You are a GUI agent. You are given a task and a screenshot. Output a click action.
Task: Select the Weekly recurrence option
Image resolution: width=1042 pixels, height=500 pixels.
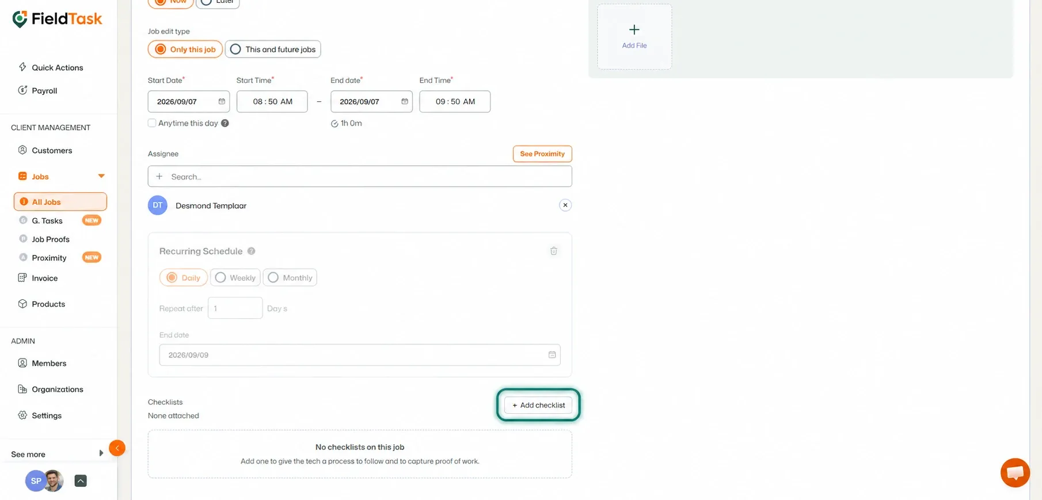pos(235,277)
